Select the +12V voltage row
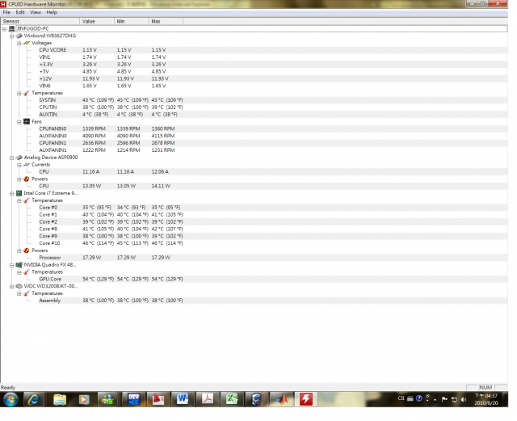The image size is (517, 421). (x=273, y=79)
